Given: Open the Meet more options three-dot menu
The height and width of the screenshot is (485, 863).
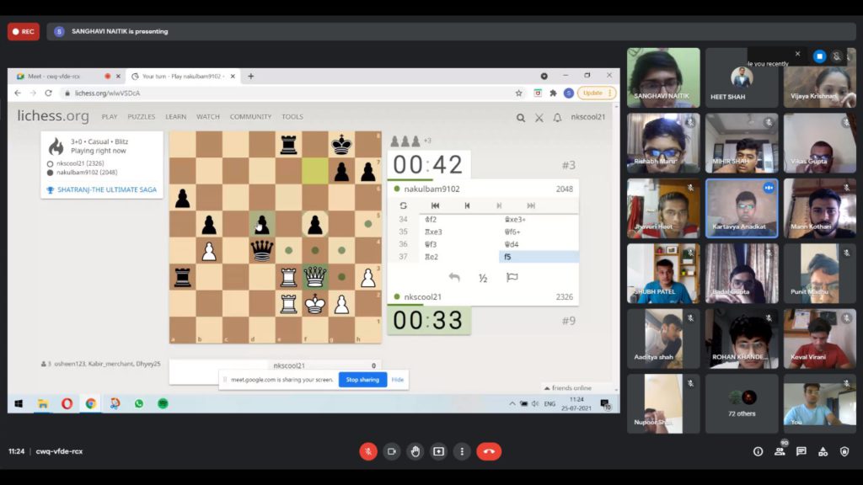Looking at the screenshot, I should point(462,451).
